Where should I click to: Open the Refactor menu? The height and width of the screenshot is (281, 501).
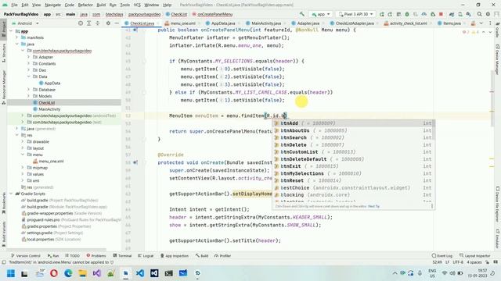85,5
